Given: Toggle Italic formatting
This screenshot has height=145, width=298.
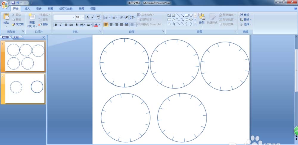Looking at the screenshot, I should 61,25.
